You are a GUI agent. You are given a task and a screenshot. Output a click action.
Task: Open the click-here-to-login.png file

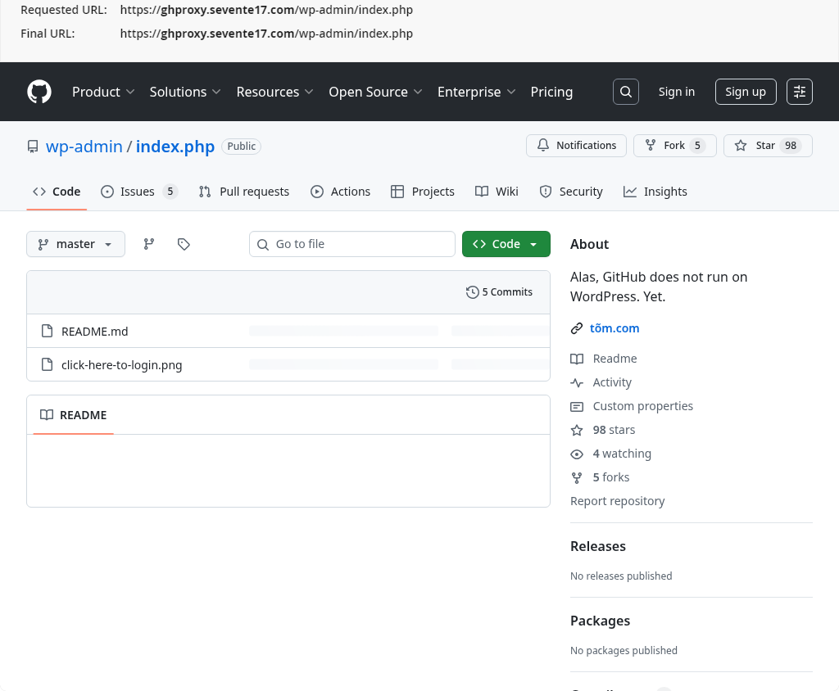tap(121, 365)
